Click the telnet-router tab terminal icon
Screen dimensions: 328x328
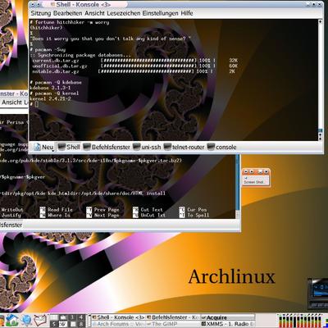(167, 147)
